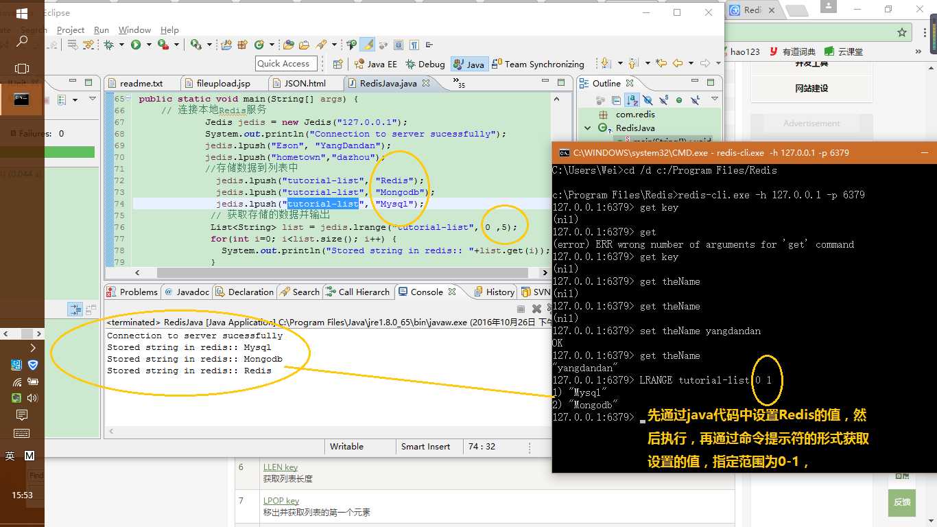Switch to the Debug perspective
Viewport: 937px width, 527px height.
(425, 64)
